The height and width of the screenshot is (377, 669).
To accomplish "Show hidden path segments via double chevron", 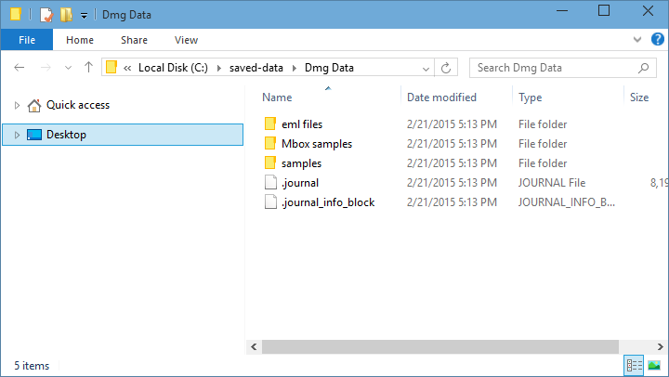I will click(x=127, y=68).
